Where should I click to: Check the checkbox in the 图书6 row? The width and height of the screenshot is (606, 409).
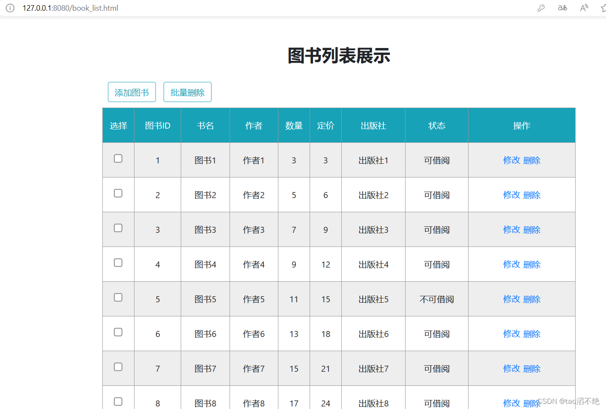point(118,332)
